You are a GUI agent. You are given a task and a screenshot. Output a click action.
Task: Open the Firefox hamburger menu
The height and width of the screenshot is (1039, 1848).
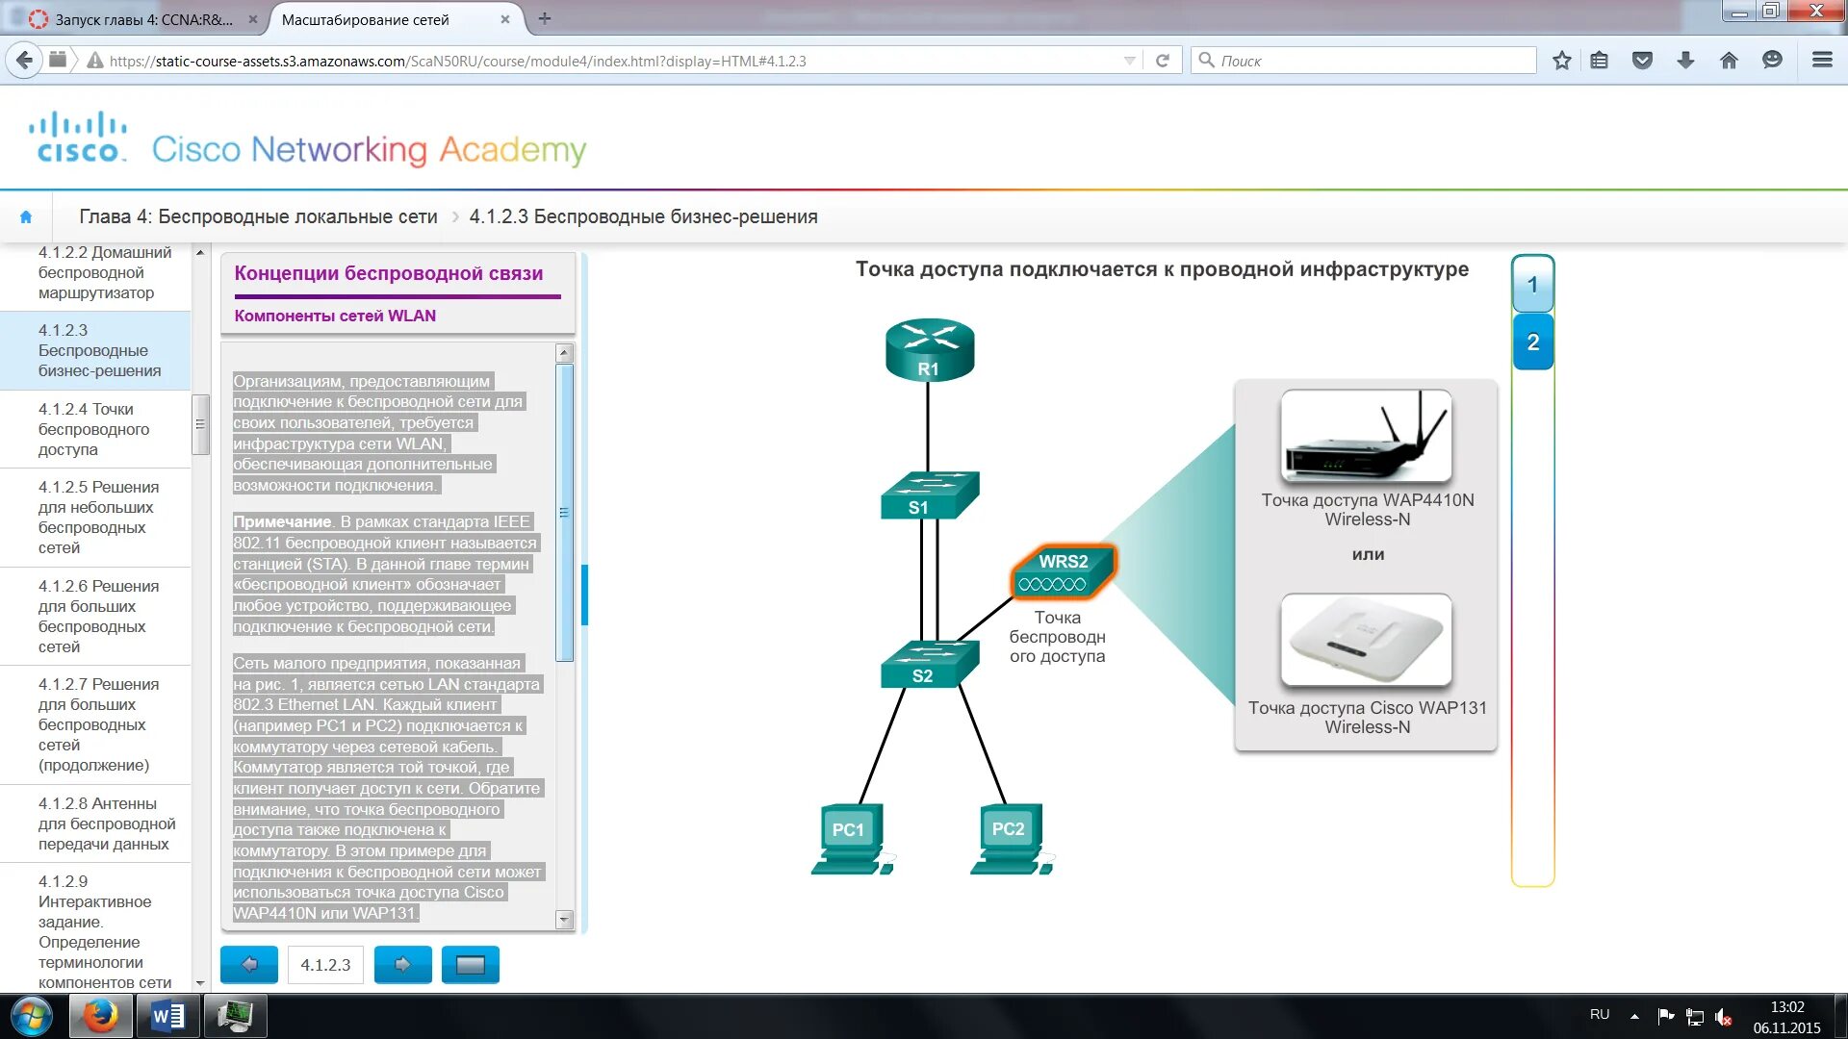(x=1822, y=60)
